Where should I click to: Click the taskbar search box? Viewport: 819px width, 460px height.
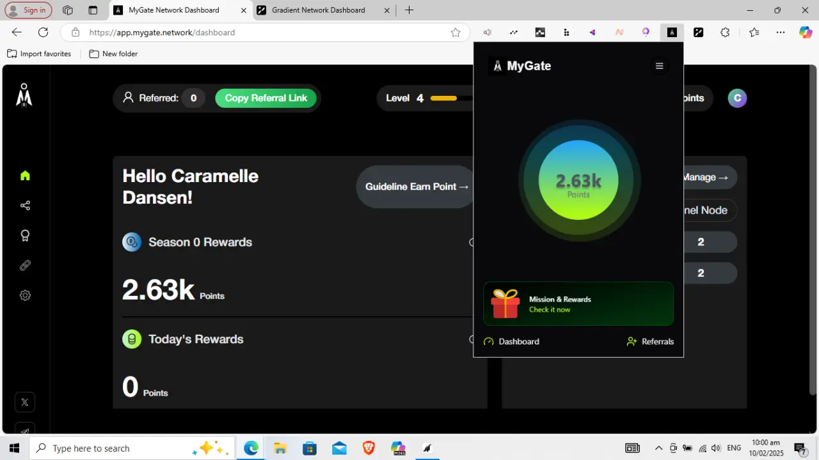point(133,448)
